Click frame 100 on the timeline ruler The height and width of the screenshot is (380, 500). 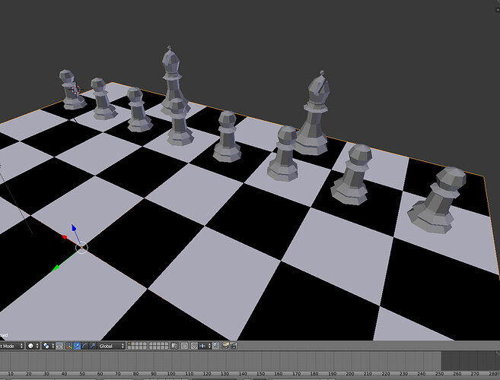(x=171, y=374)
